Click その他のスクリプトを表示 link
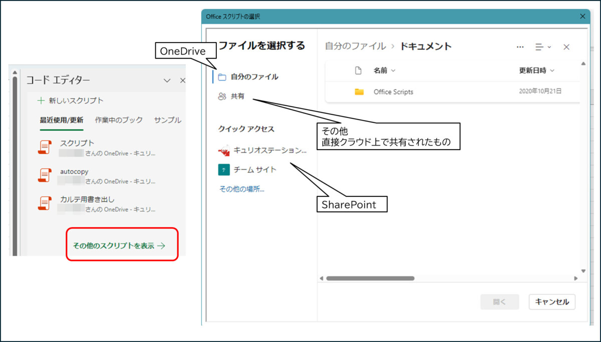The image size is (601, 342). (x=119, y=245)
